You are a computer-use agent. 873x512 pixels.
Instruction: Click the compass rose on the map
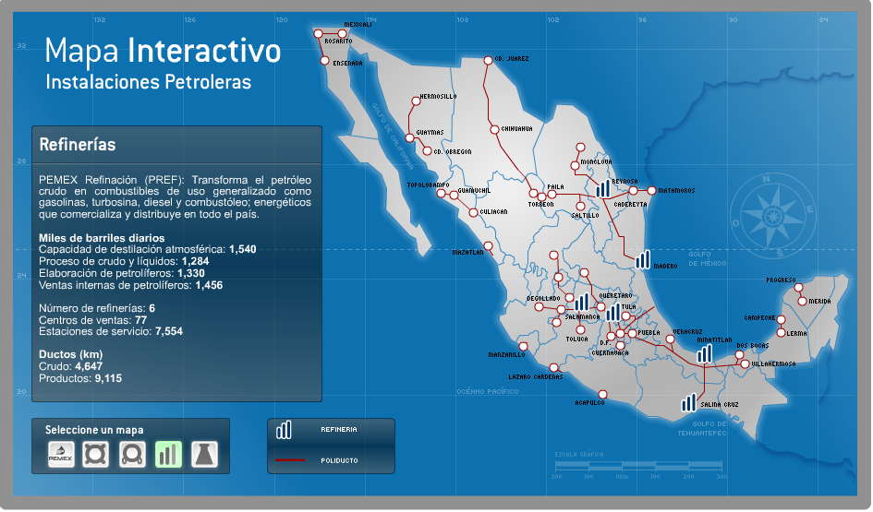(x=773, y=216)
